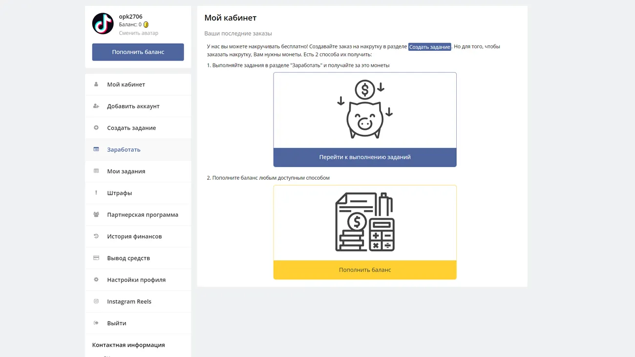This screenshot has height=357, width=635.
Task: Click the exclamation icon beside Штрафы
Action: click(x=96, y=193)
